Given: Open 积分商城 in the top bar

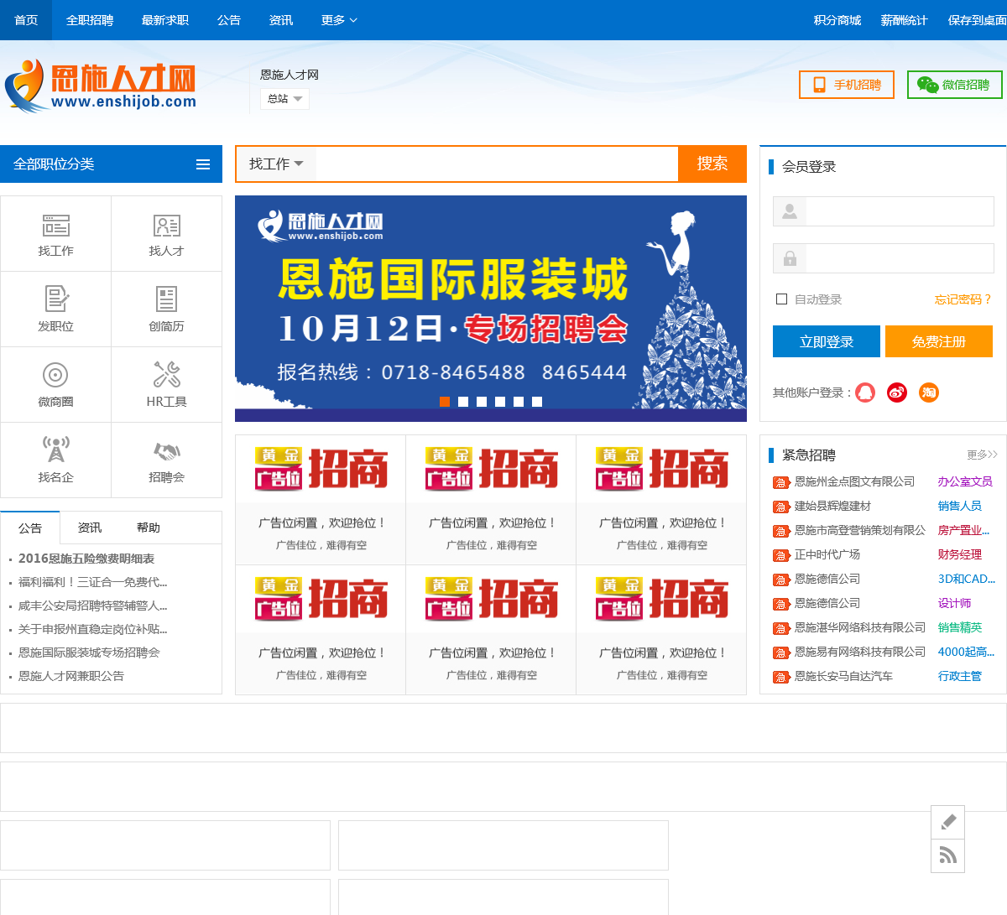Looking at the screenshot, I should [837, 20].
